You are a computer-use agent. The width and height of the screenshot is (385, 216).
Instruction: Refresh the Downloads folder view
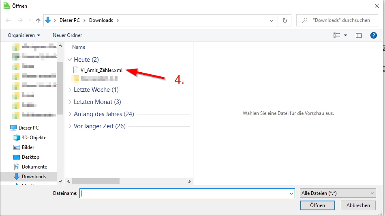tap(284, 20)
